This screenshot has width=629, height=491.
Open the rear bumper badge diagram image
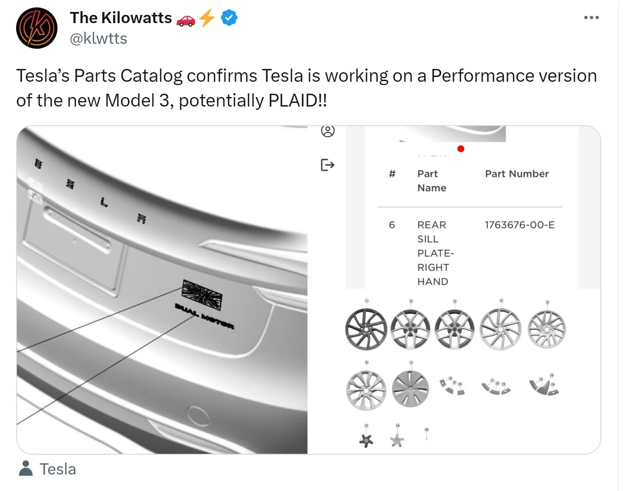(x=162, y=290)
